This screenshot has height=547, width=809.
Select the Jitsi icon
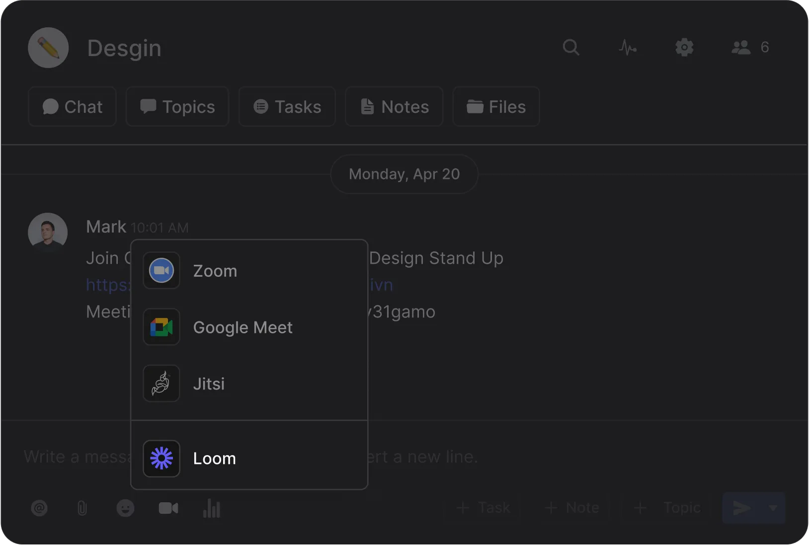(x=162, y=384)
